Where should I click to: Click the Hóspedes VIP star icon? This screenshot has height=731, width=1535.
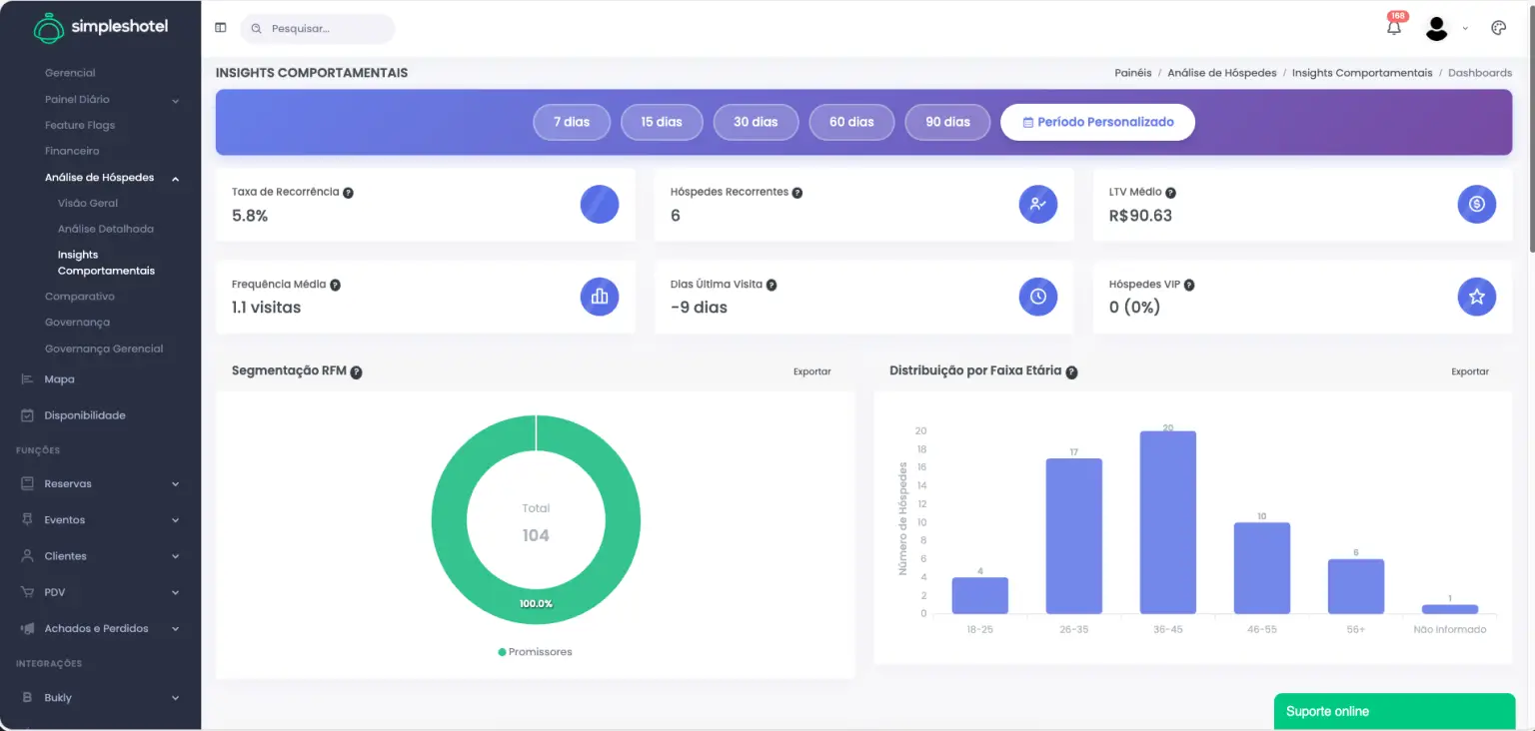pos(1476,297)
